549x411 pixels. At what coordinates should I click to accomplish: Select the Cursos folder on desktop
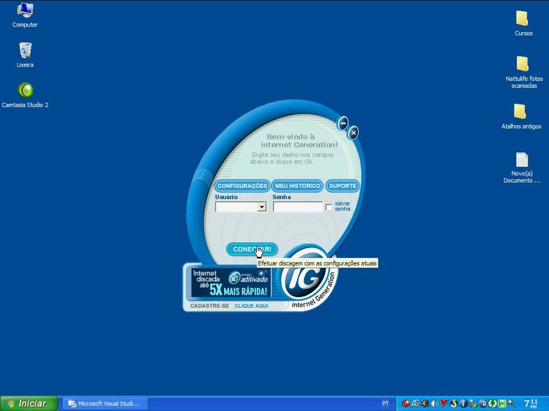523,23
